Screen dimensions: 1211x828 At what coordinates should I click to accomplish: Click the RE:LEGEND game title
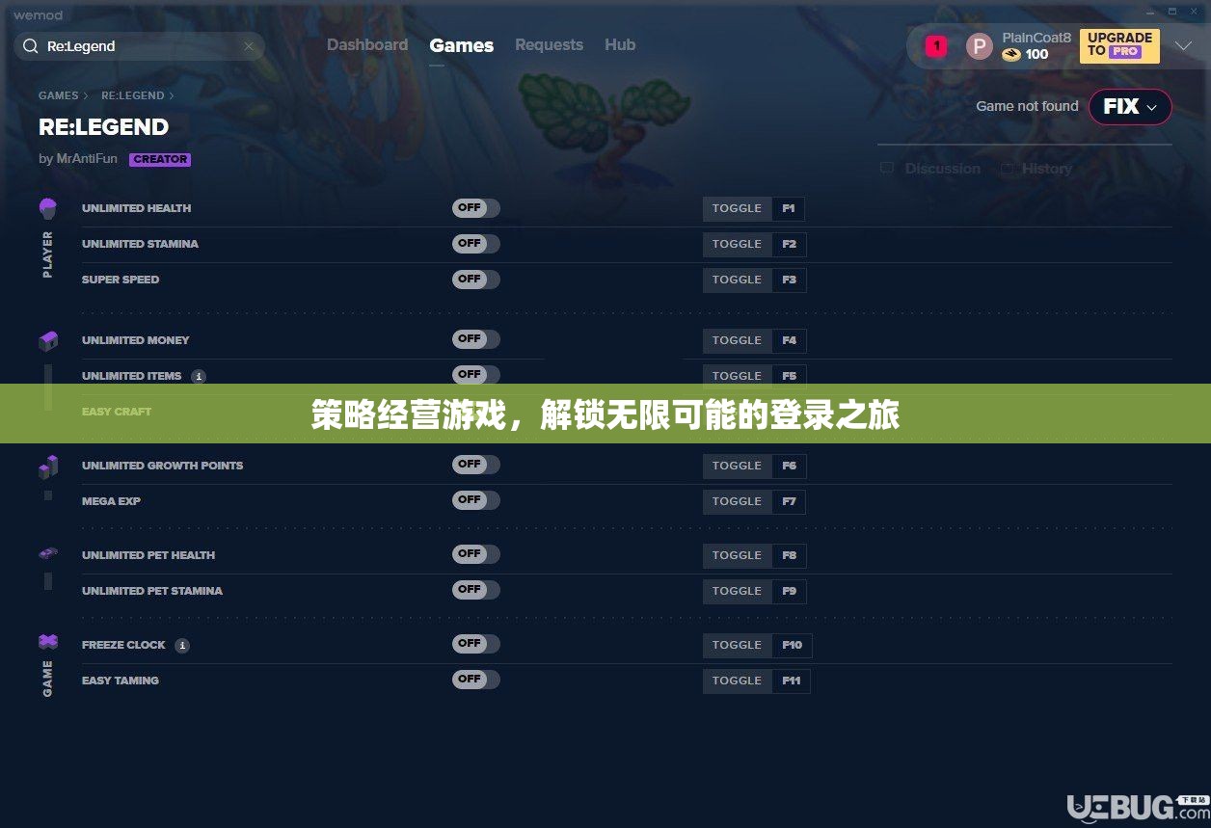pos(103,127)
